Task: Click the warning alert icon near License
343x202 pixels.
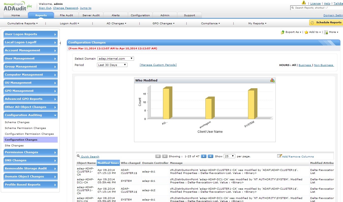Action: pos(304,3)
